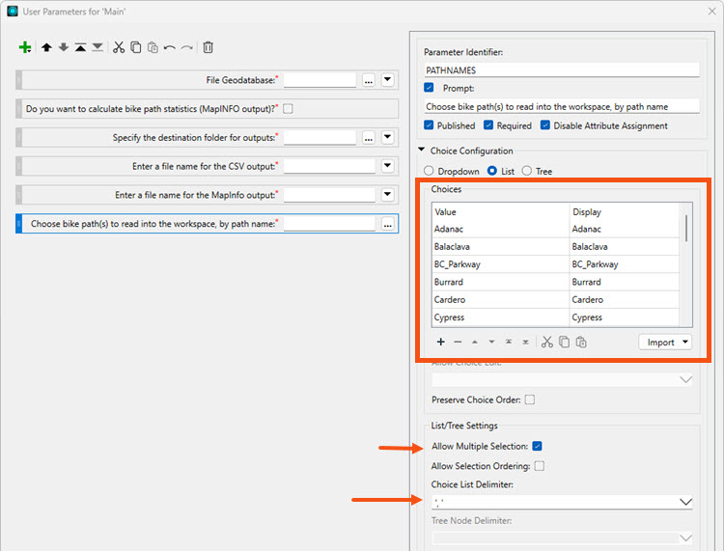Select the bike path statistics parameter row

(207, 109)
